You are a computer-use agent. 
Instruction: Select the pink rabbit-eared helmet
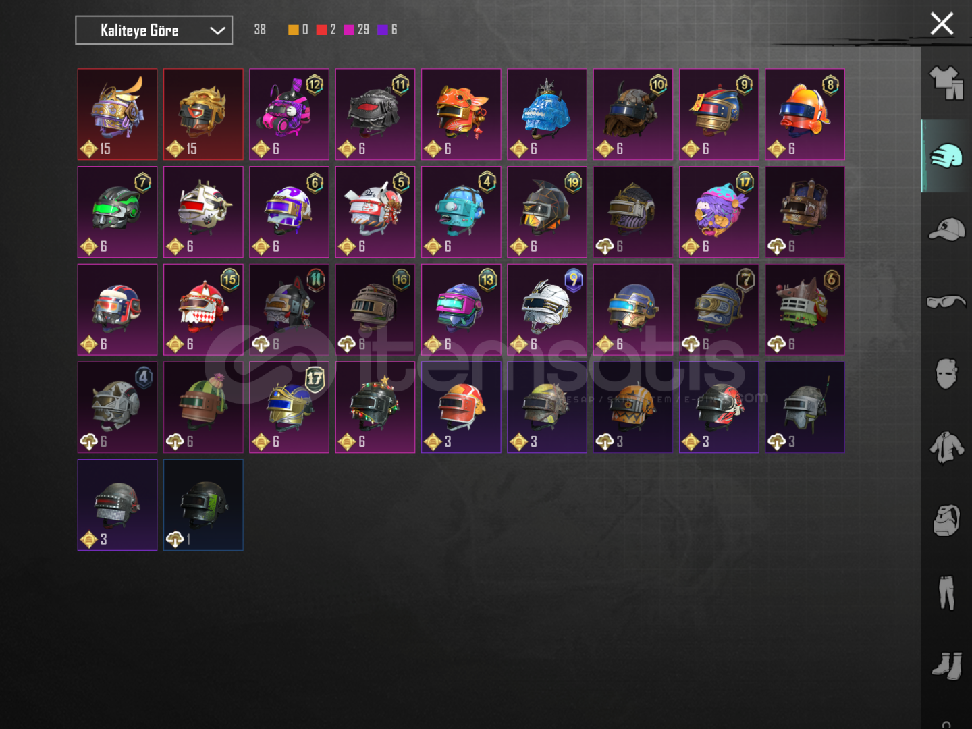pyautogui.click(x=289, y=115)
